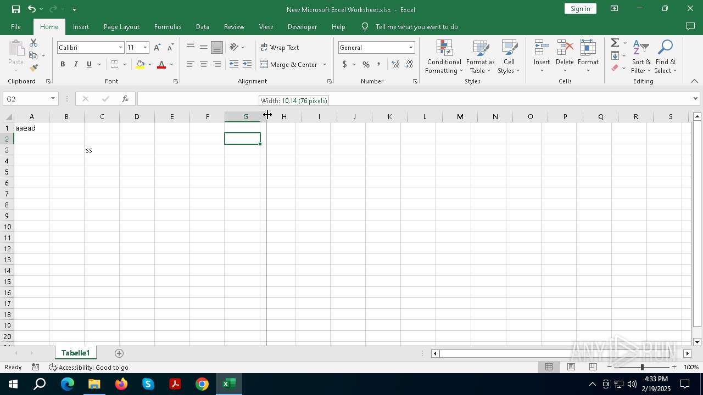This screenshot has width=703, height=395.
Task: Decrease decimal places
Action: (x=409, y=64)
